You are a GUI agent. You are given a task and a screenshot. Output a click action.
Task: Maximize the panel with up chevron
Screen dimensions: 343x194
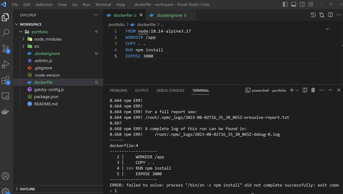click(x=330, y=90)
